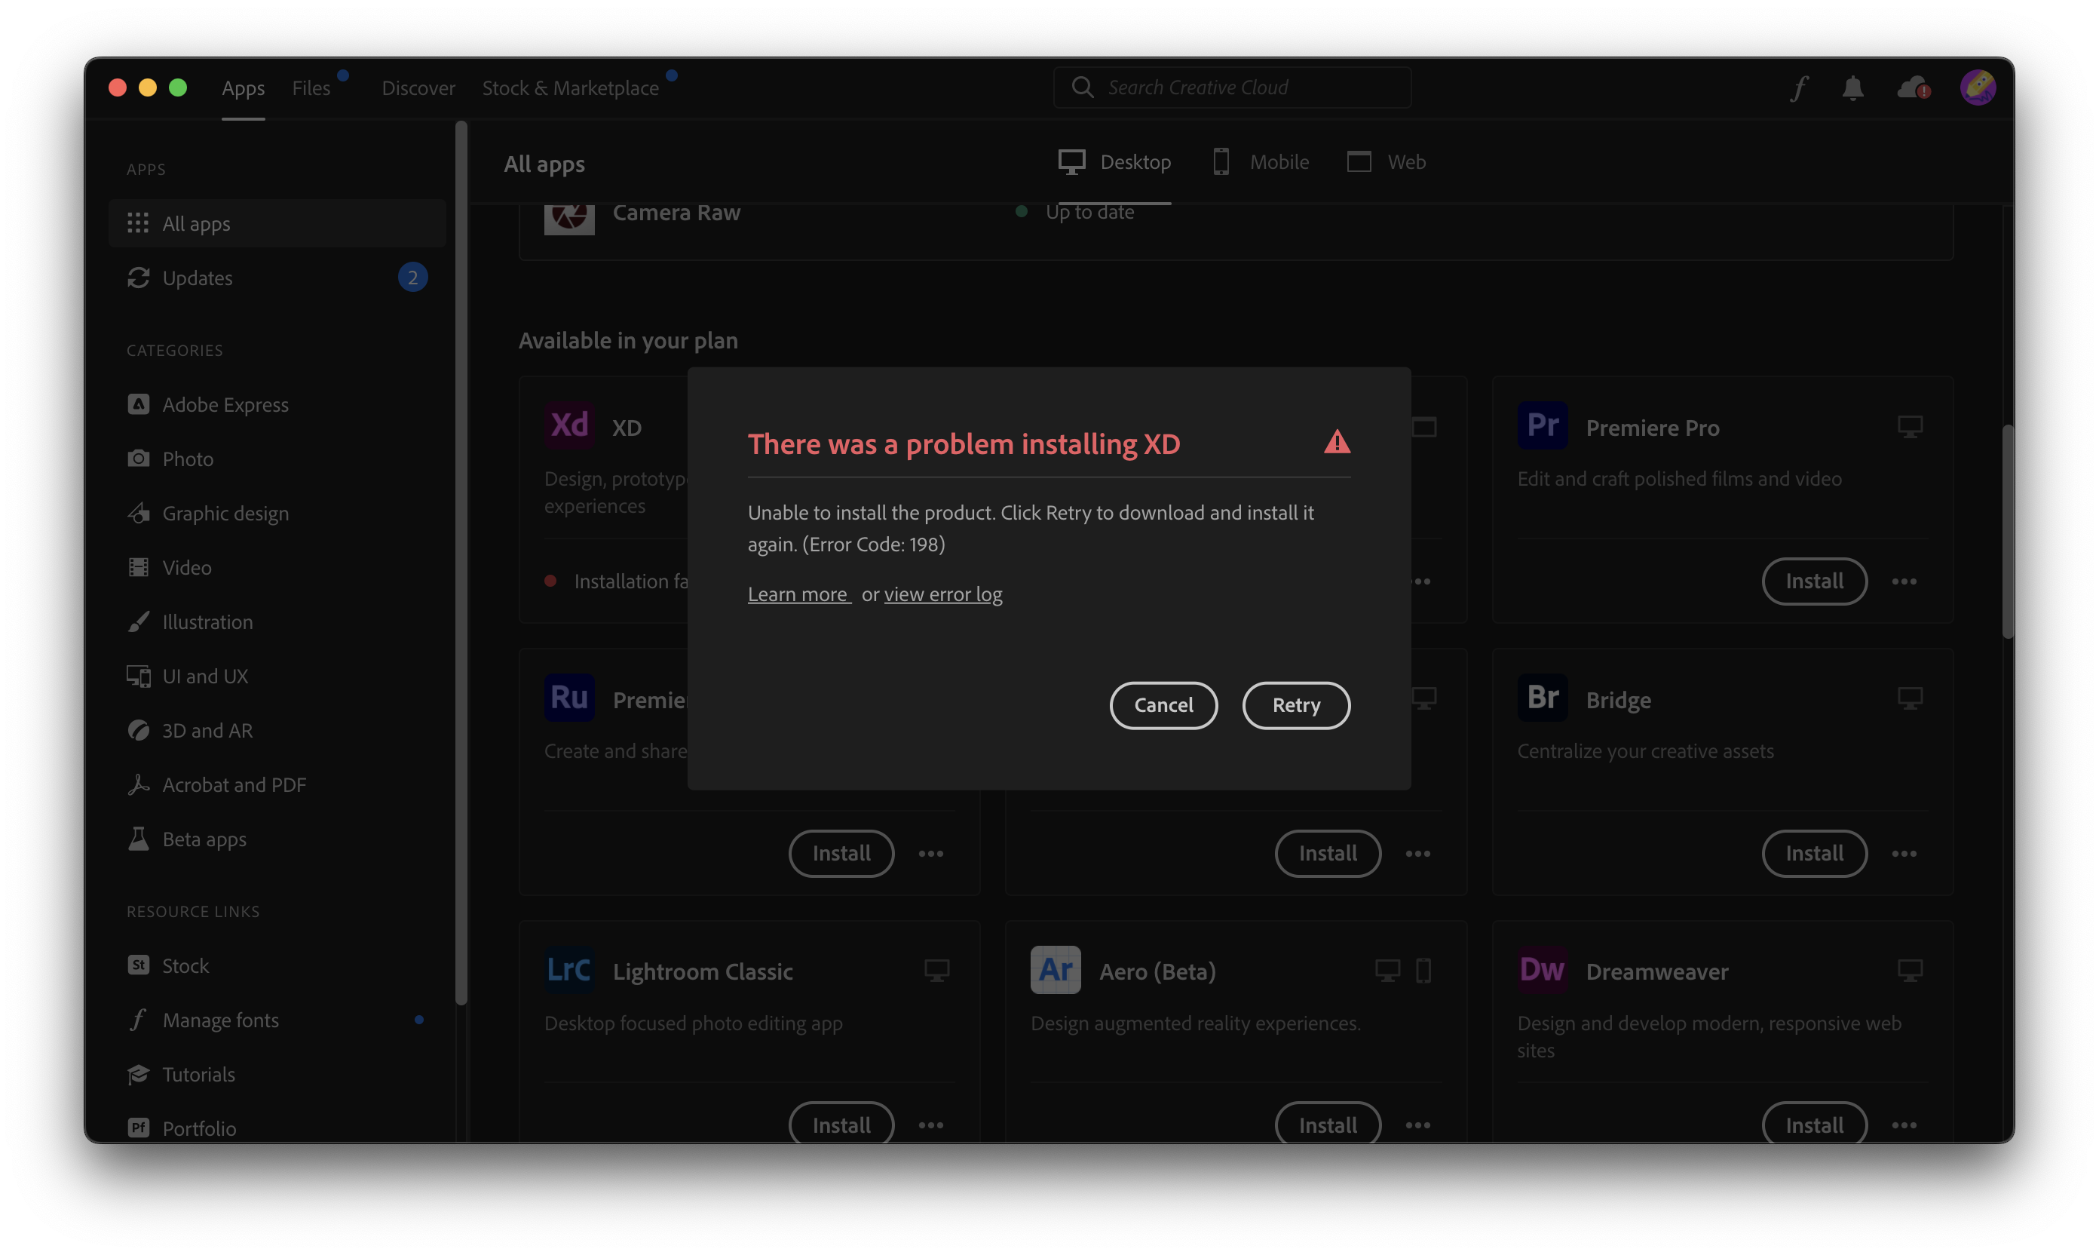Install Premiere Pro
Image resolution: width=2099 pixels, height=1255 pixels.
(x=1814, y=581)
